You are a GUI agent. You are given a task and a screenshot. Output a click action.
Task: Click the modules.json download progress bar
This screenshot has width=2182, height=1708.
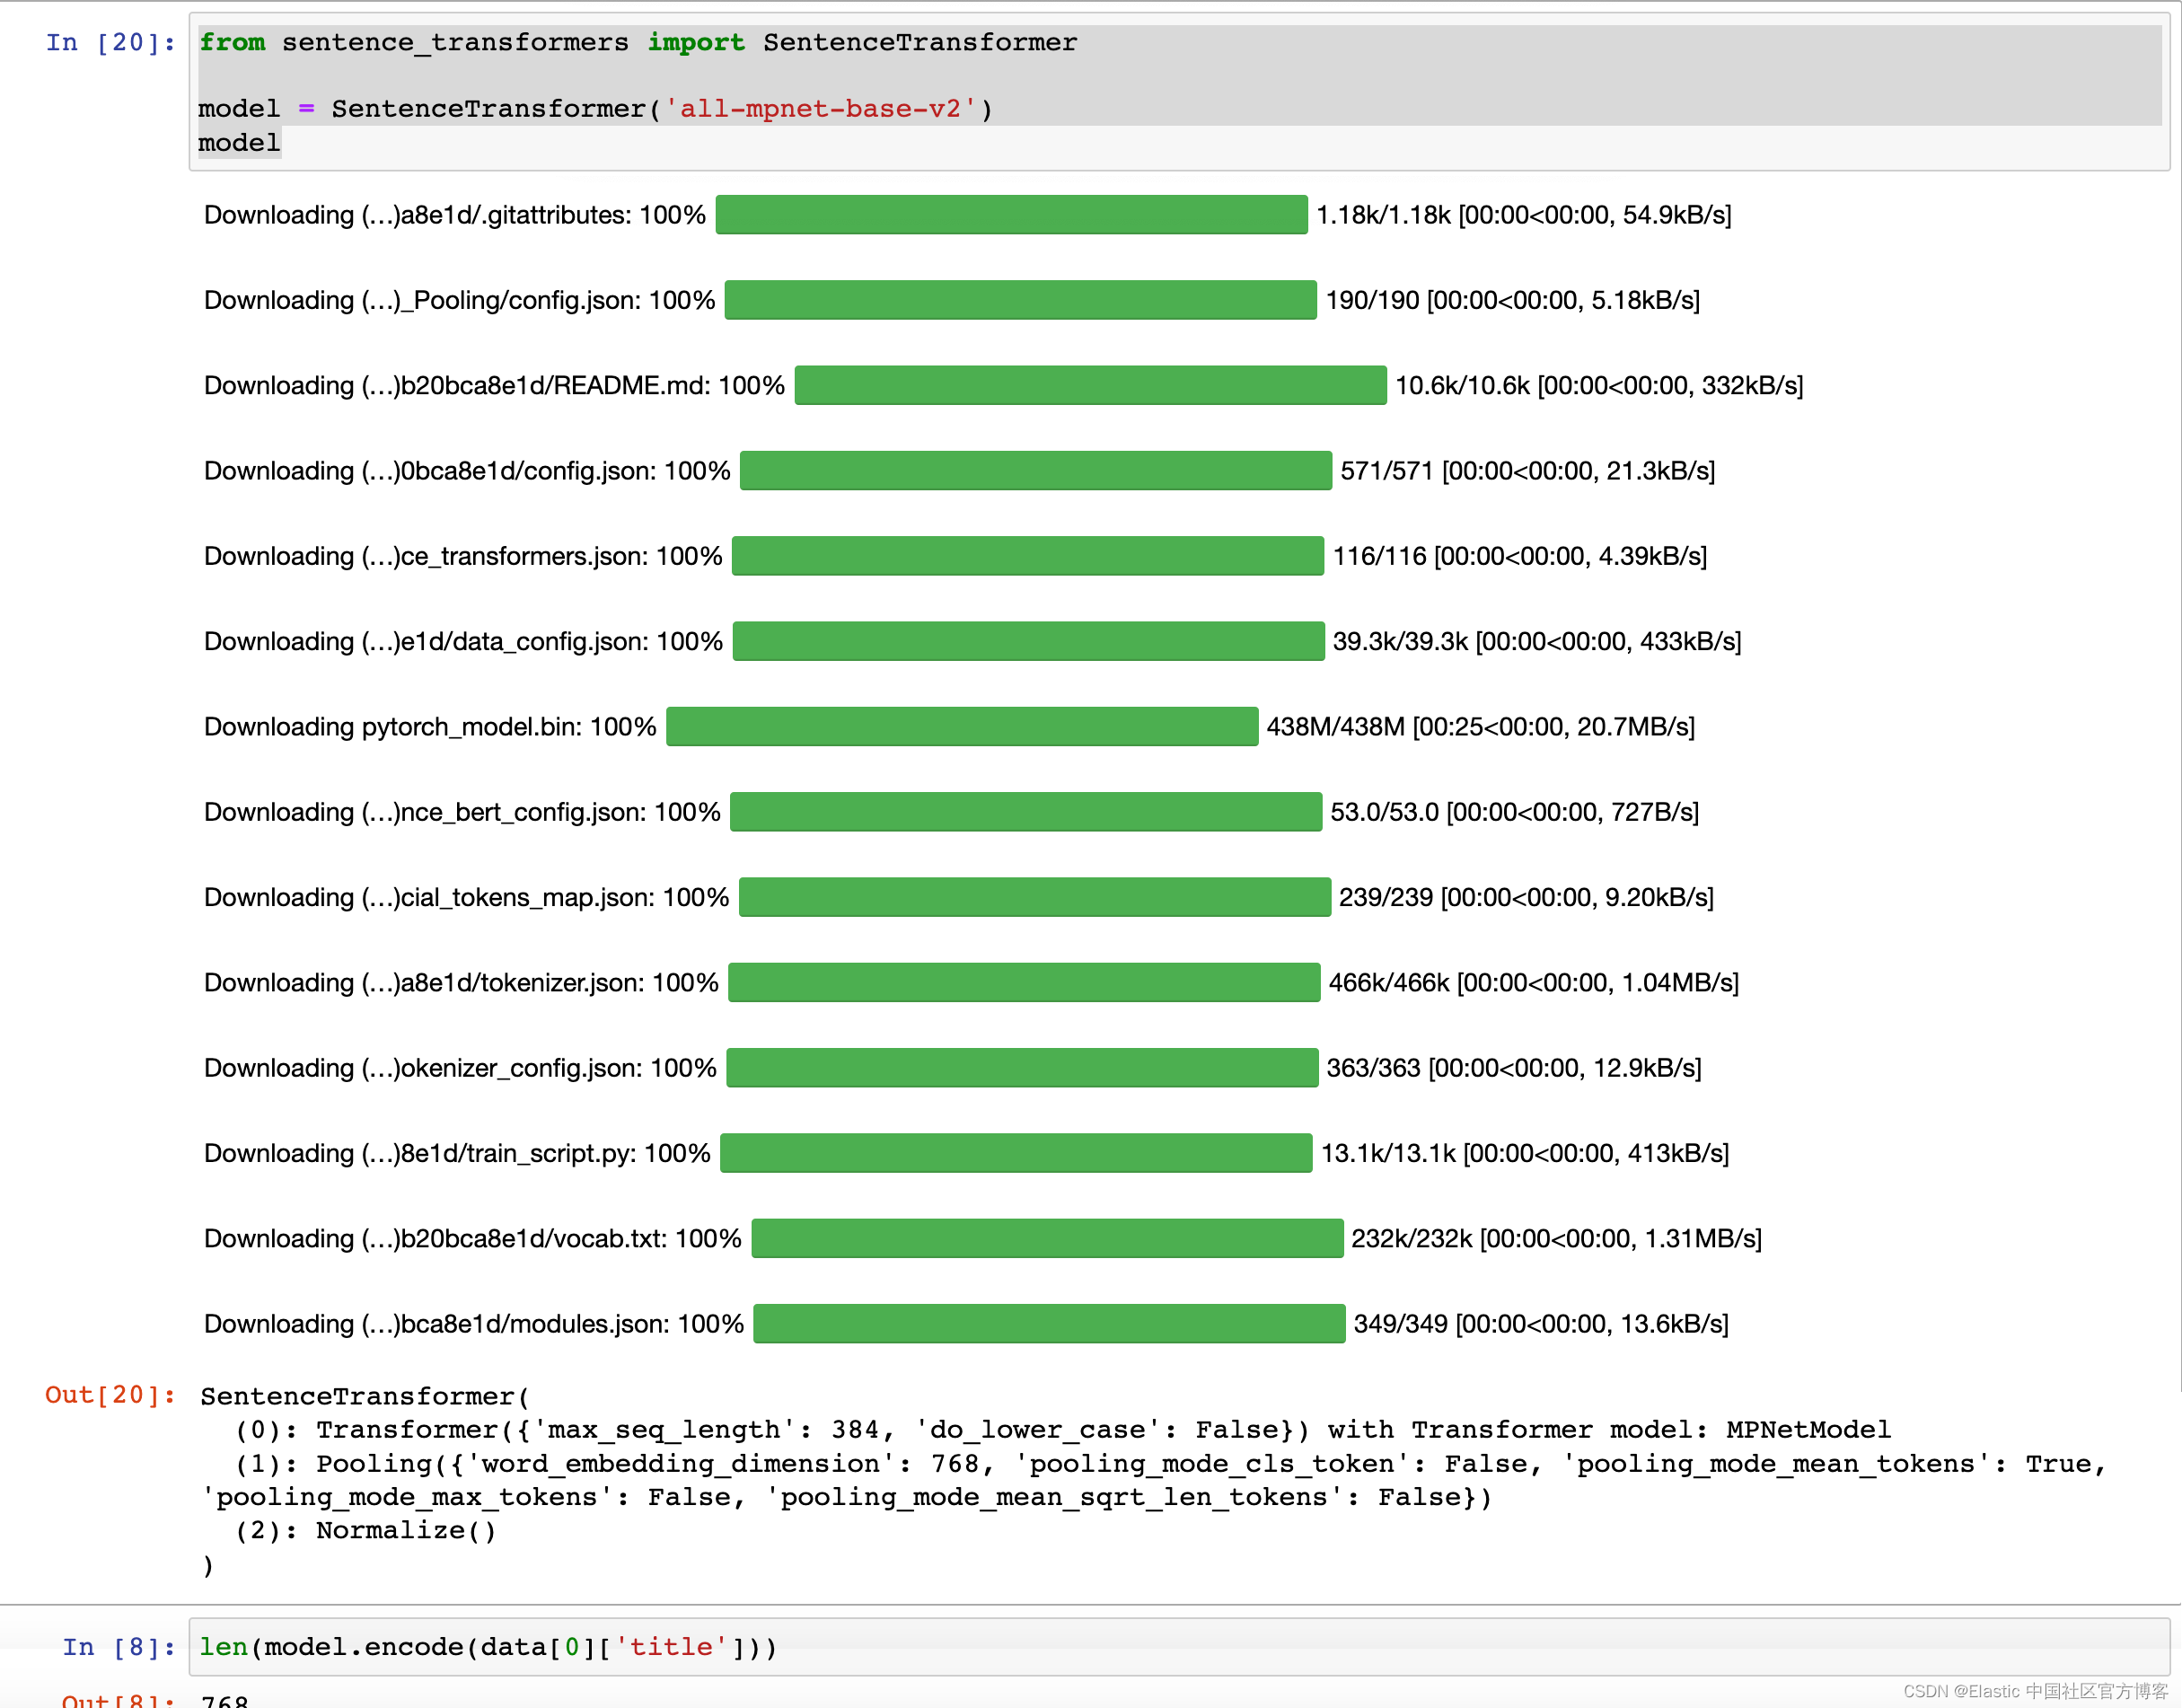[1049, 1323]
